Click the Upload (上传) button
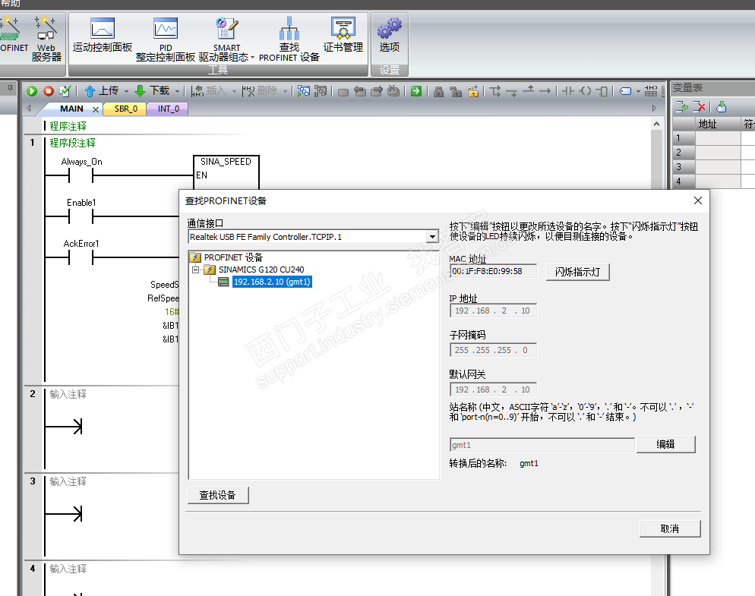 (x=102, y=90)
